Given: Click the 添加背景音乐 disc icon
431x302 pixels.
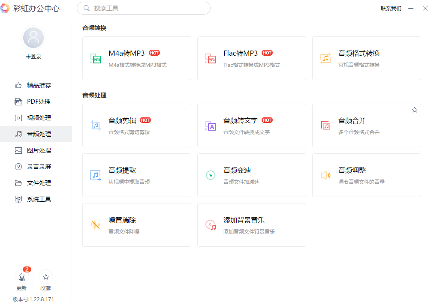Looking at the screenshot, I should click(x=211, y=225).
